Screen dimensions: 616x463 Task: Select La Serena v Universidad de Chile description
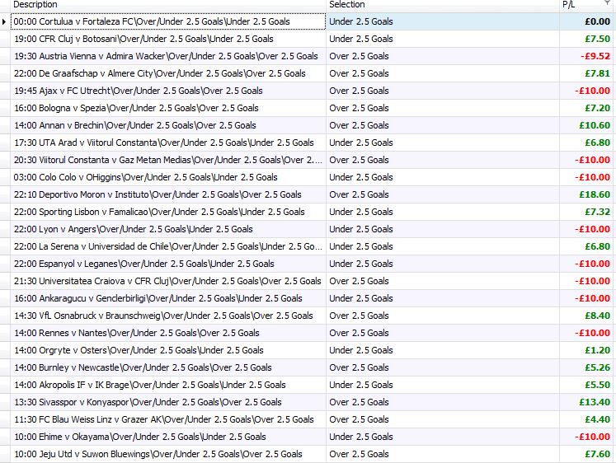[168, 246]
